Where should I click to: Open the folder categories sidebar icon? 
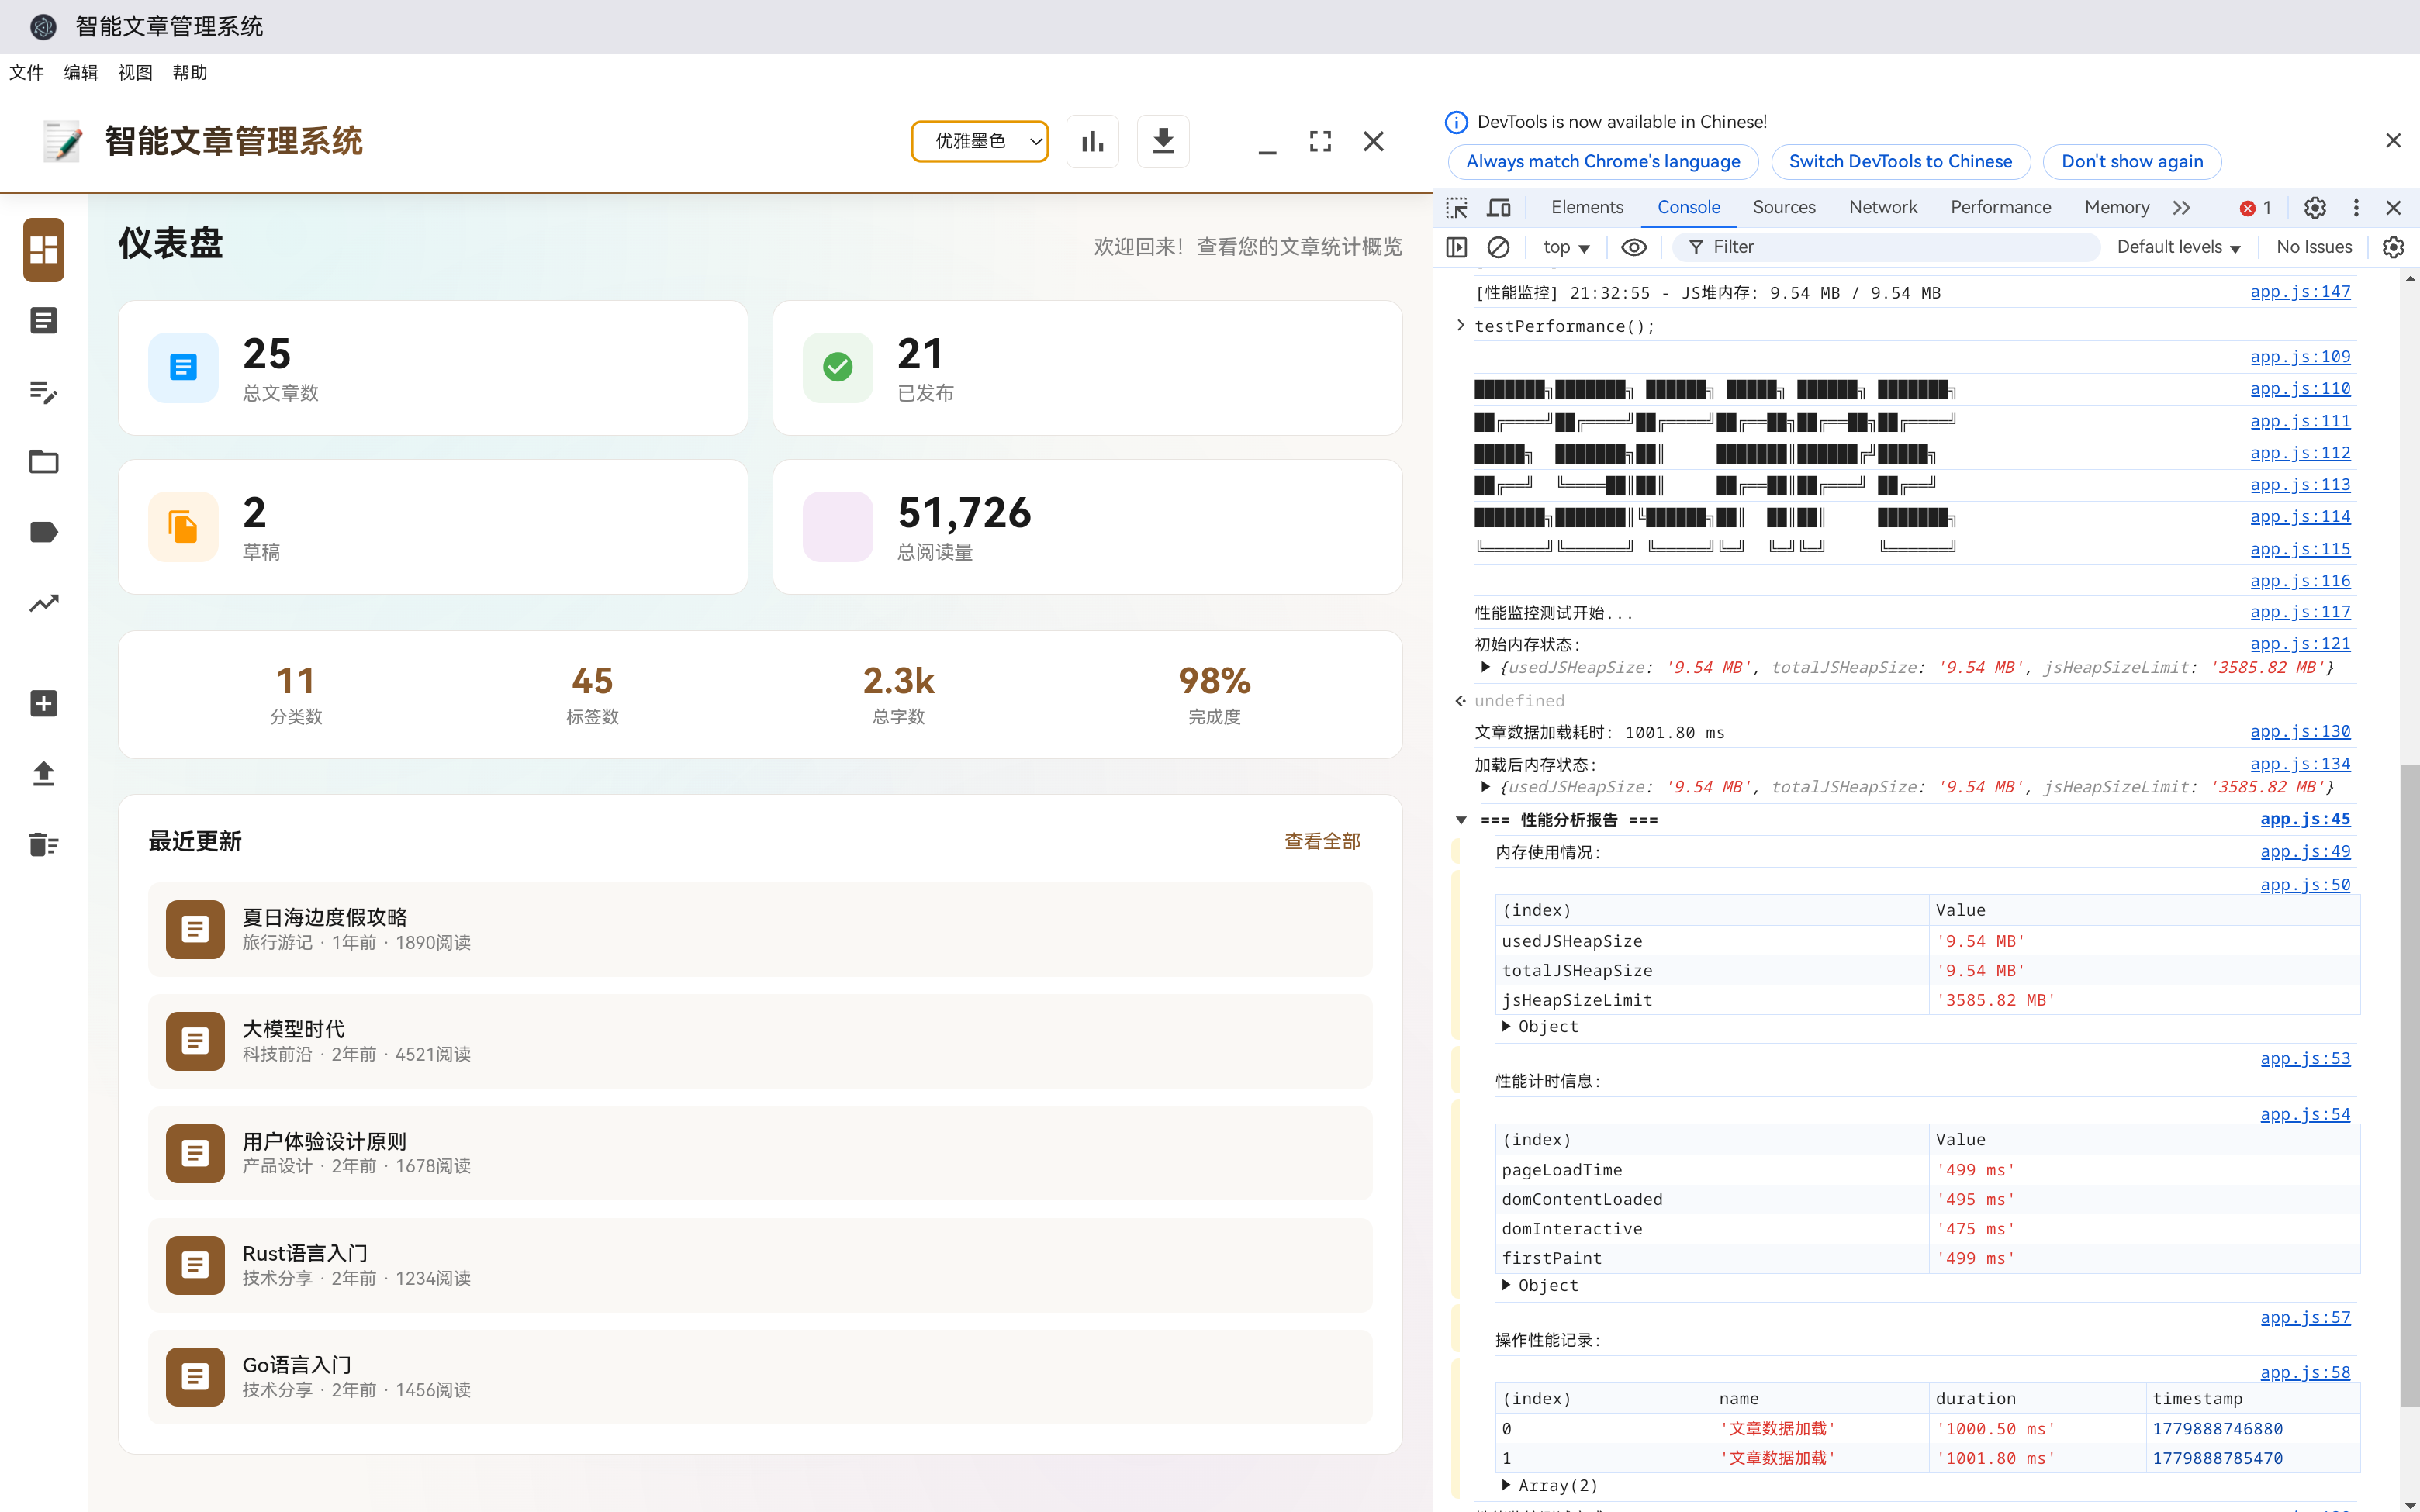[44, 461]
